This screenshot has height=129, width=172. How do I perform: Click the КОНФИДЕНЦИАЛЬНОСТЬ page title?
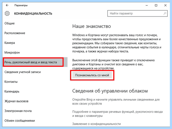click(33, 13)
